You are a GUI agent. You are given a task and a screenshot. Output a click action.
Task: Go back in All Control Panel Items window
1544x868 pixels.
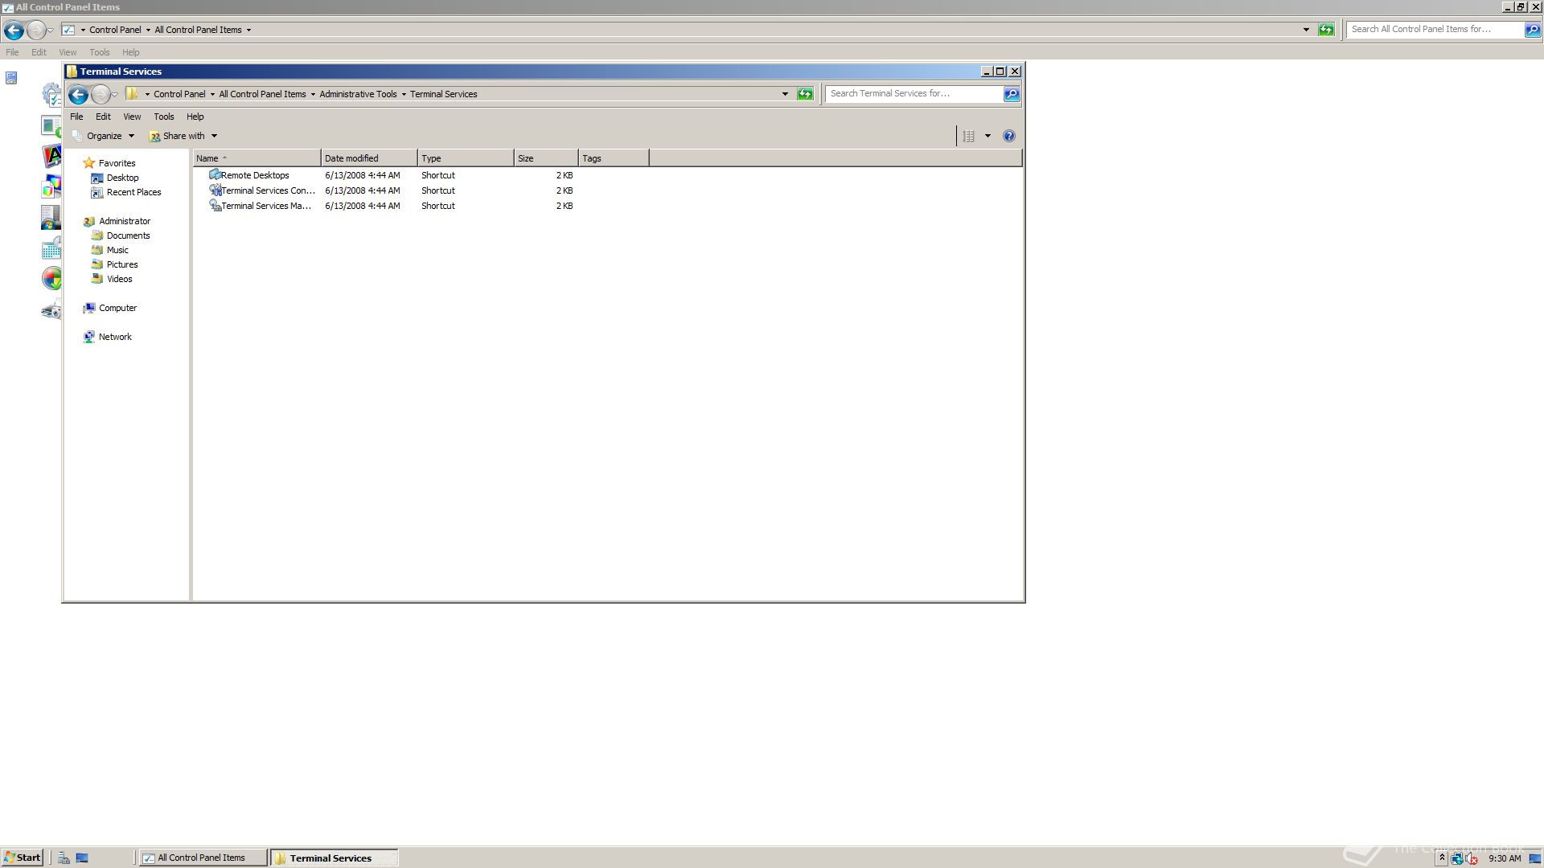point(14,31)
